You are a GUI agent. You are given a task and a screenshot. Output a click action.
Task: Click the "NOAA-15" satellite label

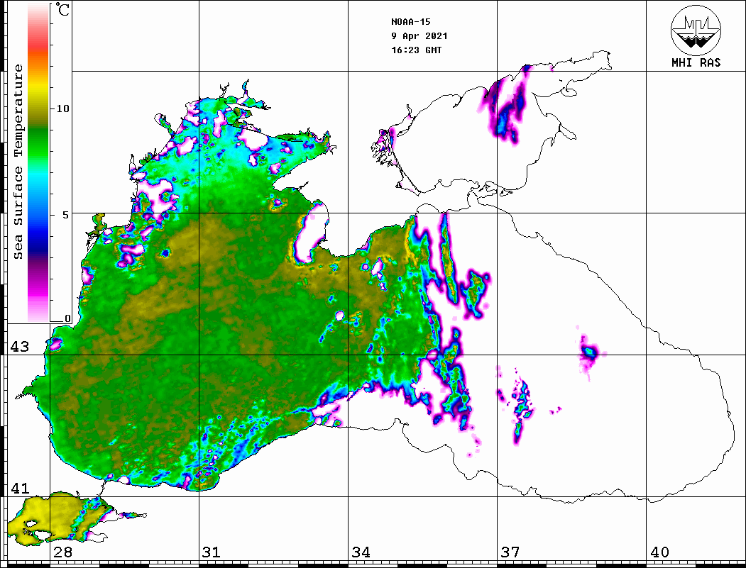[410, 22]
